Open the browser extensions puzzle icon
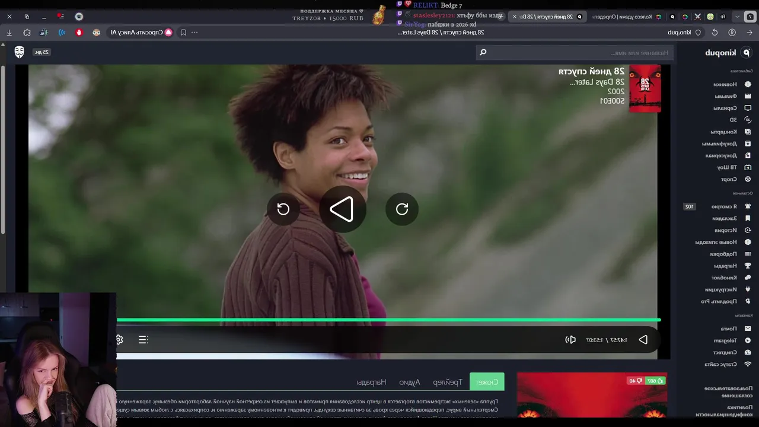Viewport: 759px width, 427px height. tap(27, 33)
